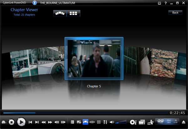Maximize the PowerDVD window
This screenshot has width=188, height=129.
coord(177,3)
